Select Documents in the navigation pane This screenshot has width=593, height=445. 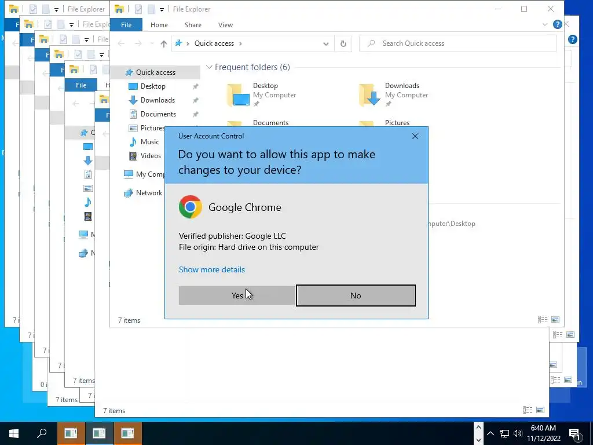[x=158, y=114]
